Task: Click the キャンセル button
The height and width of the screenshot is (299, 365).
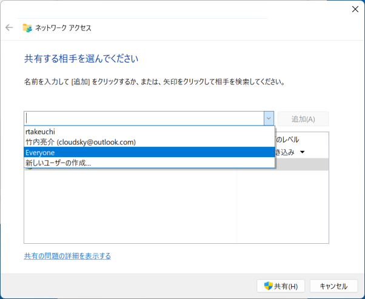Action: (x=333, y=286)
